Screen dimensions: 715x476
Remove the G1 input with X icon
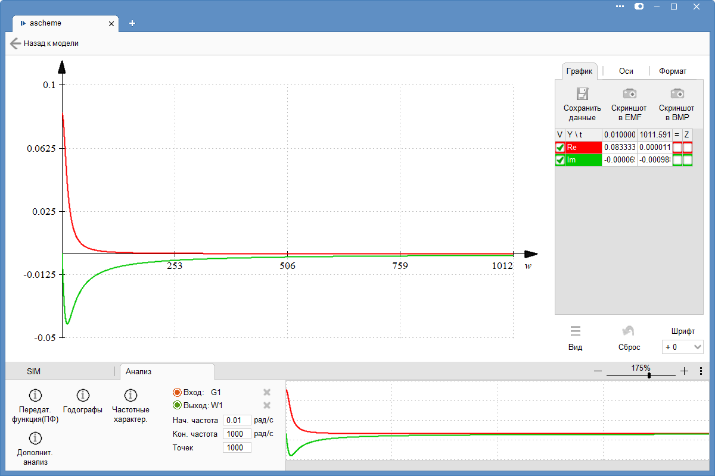click(267, 392)
